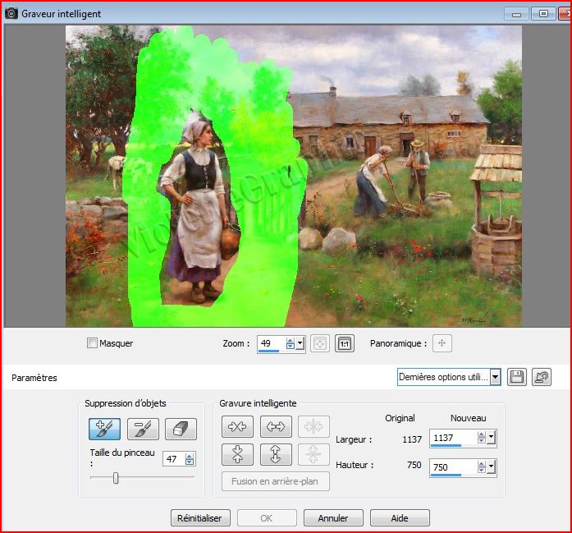Open the Dernières options utilisées preset dropdown
Viewport: 572px width, 533px height.
495,377
